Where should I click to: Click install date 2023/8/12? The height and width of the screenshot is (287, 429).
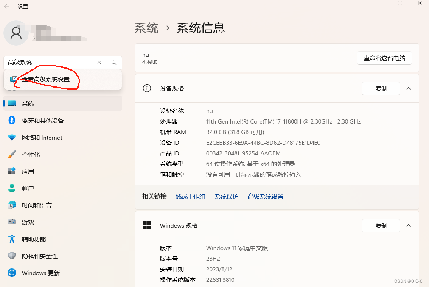pyautogui.click(x=219, y=269)
